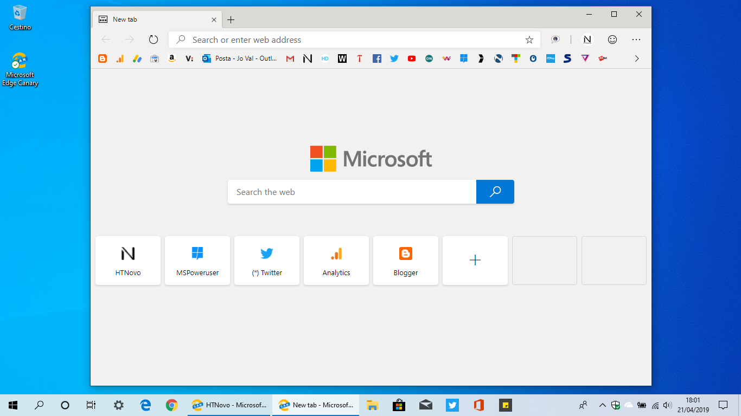Image resolution: width=741 pixels, height=416 pixels.
Task: Open the Amazon bookmark on the favorites bar
Action: point(172,58)
